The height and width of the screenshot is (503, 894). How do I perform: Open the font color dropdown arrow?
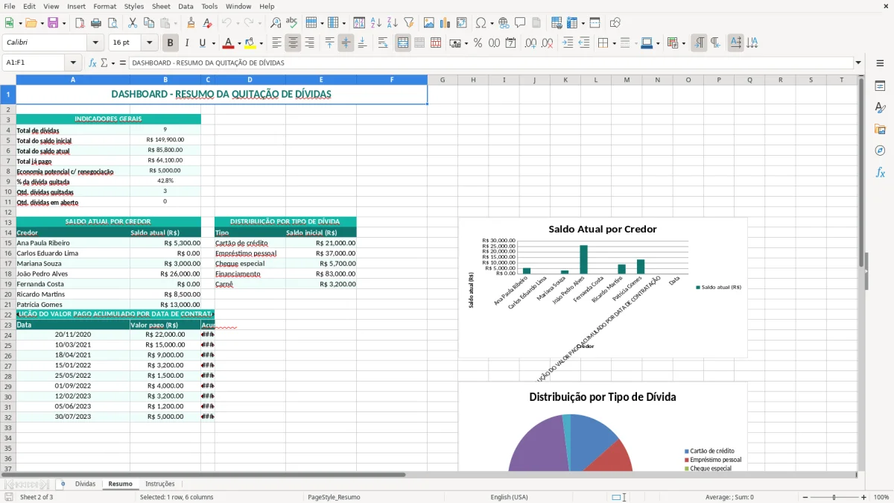pyautogui.click(x=239, y=43)
